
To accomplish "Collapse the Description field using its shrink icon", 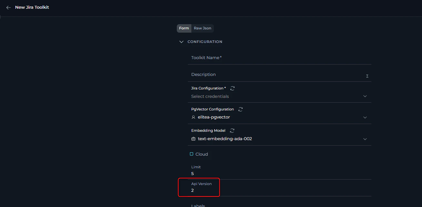I will [367, 76].
